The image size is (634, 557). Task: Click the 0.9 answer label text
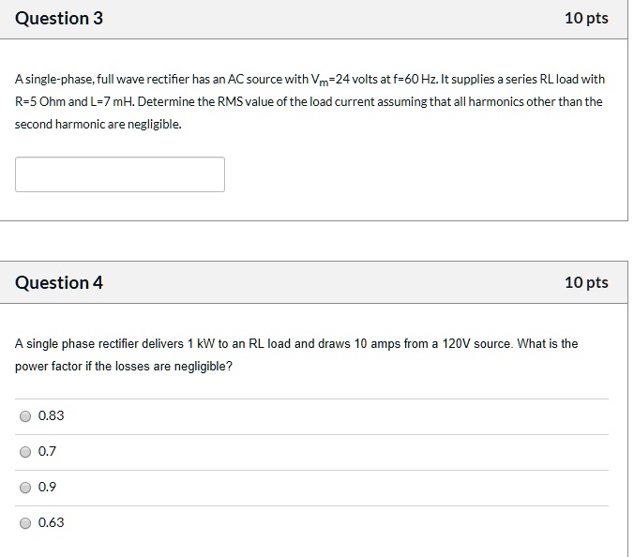48,488
